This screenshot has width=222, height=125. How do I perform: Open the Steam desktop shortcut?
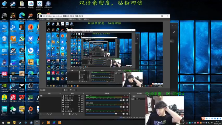pos(13,5)
